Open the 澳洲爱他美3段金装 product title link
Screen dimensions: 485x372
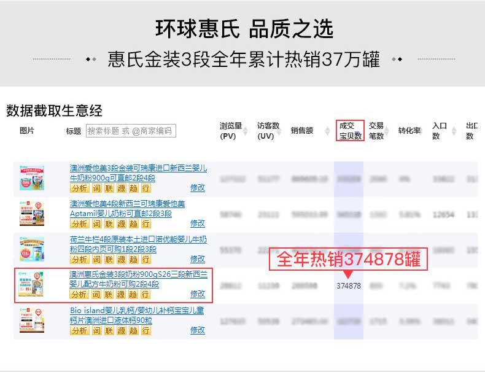pos(138,173)
